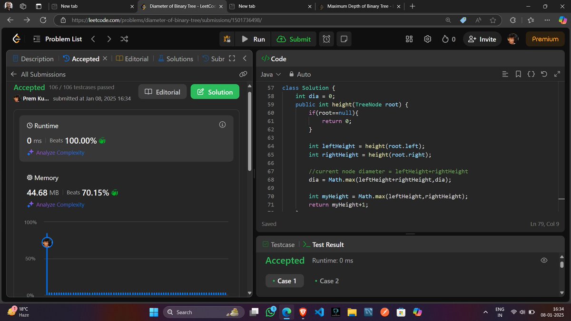Select Case 1 test case
The width and height of the screenshot is (571, 321).
(x=284, y=281)
